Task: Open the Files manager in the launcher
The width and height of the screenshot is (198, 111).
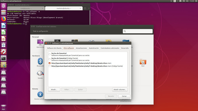Action: click(x=3, y=12)
